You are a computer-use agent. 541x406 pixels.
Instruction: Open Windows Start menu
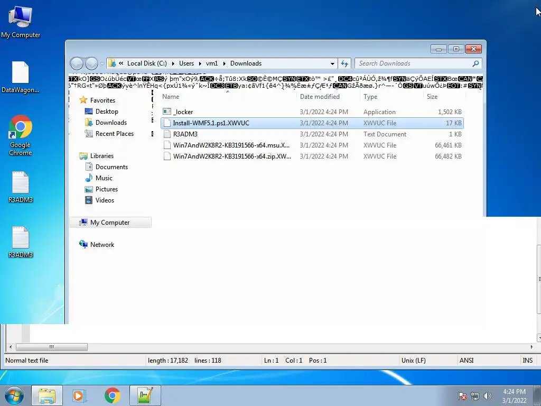point(14,395)
